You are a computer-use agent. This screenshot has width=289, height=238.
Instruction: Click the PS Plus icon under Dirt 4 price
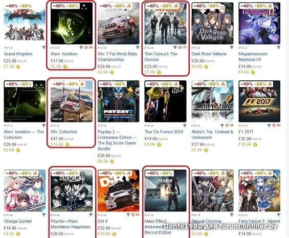114,234
